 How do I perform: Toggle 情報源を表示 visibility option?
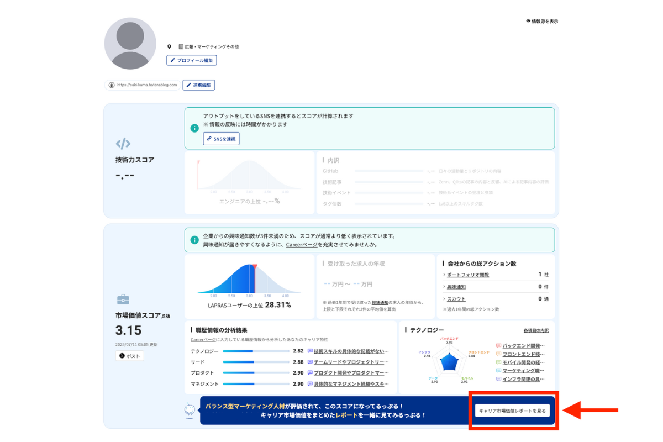point(542,21)
